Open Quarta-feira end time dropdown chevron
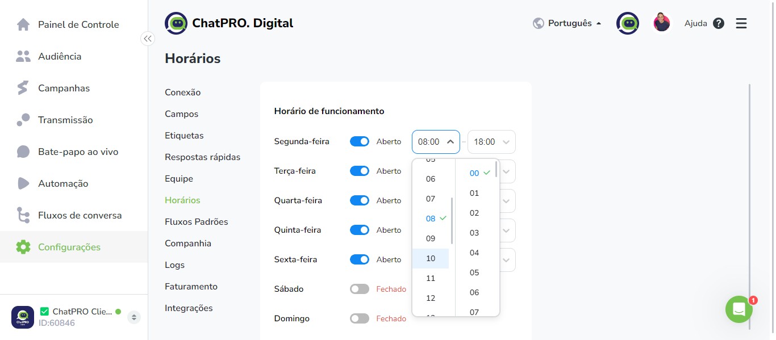The height and width of the screenshot is (340, 776). click(x=506, y=201)
